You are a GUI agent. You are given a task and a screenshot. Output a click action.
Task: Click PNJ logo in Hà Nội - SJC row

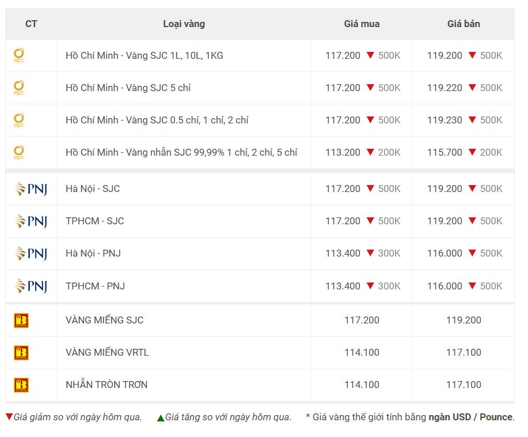[x=31, y=189]
